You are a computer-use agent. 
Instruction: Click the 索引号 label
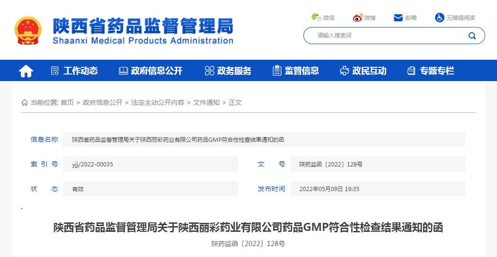click(x=44, y=164)
